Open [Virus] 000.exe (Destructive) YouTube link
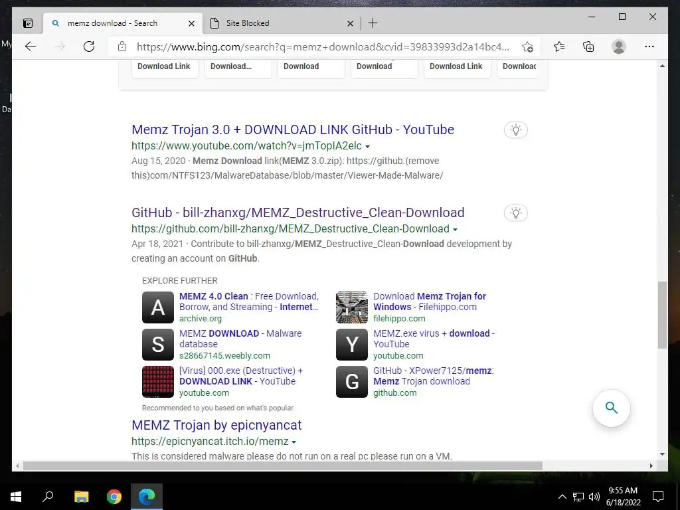 (241, 376)
